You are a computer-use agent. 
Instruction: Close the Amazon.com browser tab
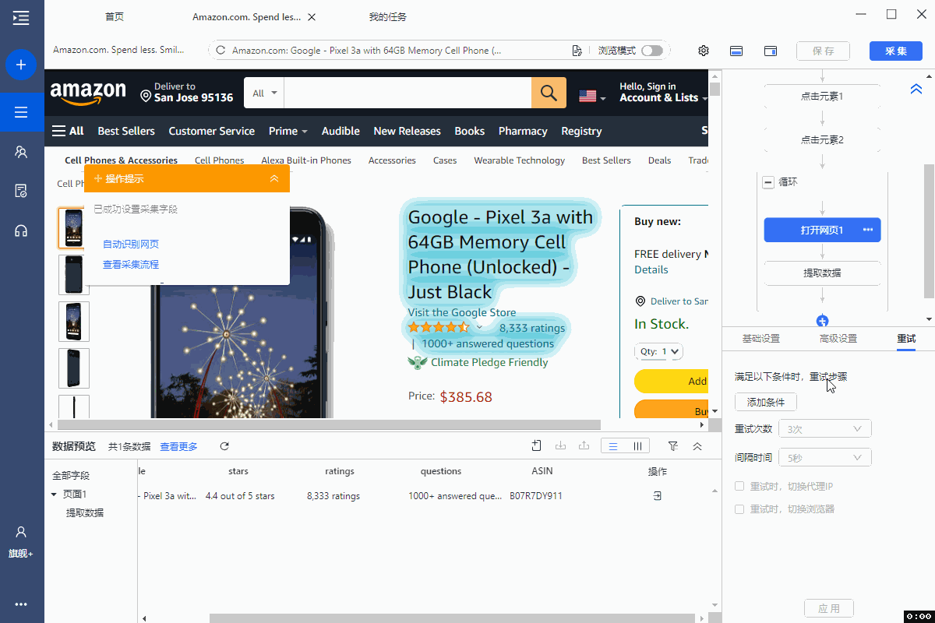coord(312,17)
